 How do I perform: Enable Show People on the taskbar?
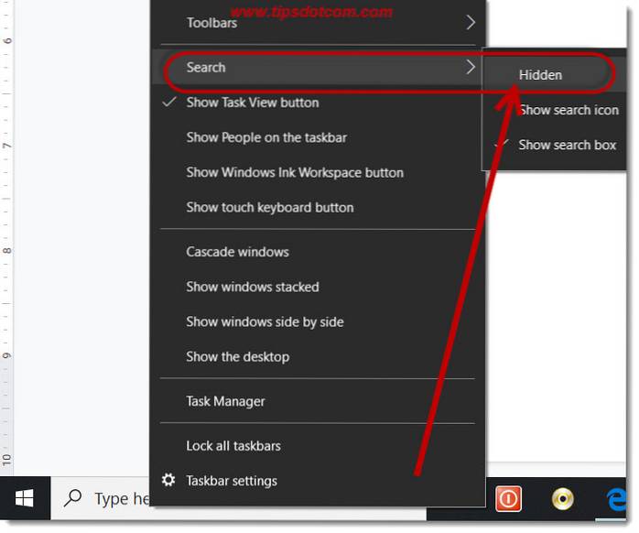pyautogui.click(x=266, y=137)
